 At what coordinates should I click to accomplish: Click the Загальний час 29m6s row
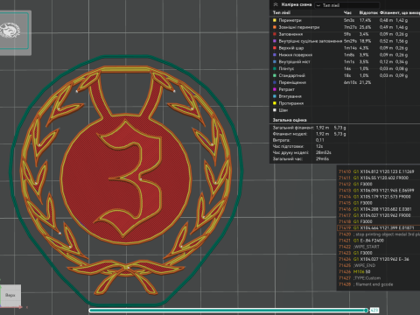[301, 159]
